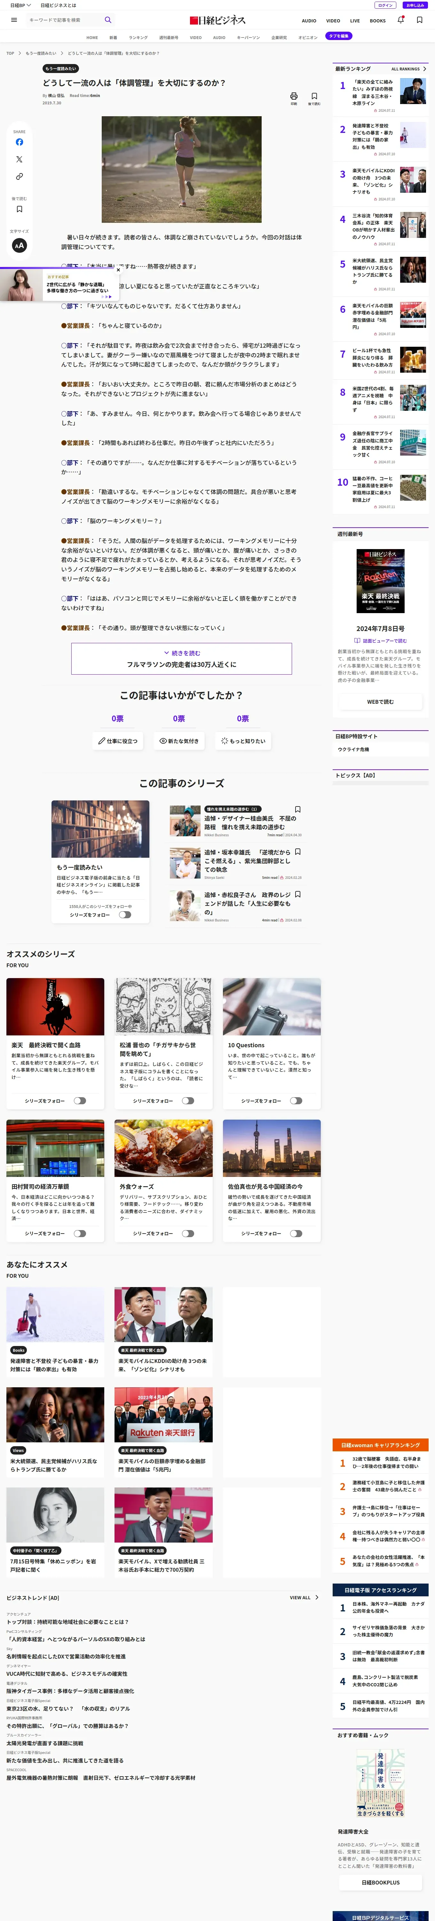Change text size with the AA icon
This screenshot has width=435, height=1921.
tap(20, 245)
